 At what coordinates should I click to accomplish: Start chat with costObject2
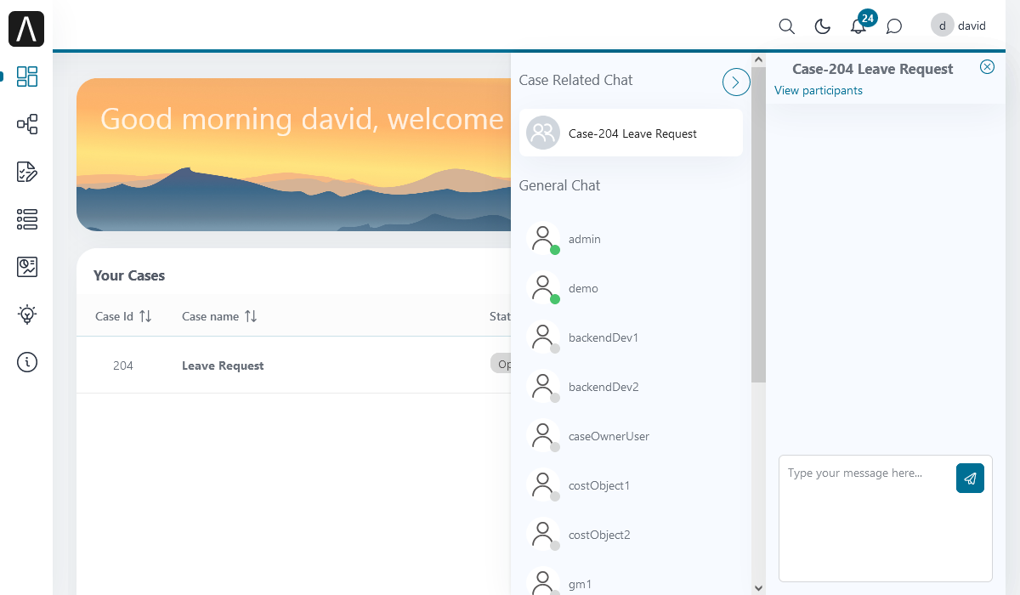tap(631, 535)
